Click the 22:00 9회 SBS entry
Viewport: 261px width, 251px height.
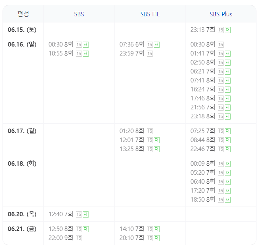[61, 238]
